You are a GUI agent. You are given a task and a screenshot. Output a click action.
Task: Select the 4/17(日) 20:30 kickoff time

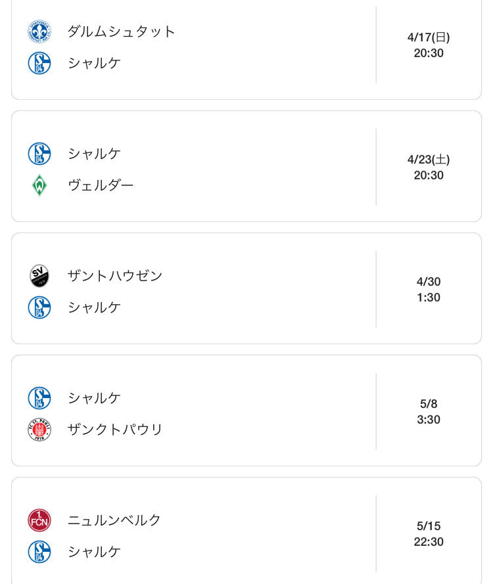[429, 45]
